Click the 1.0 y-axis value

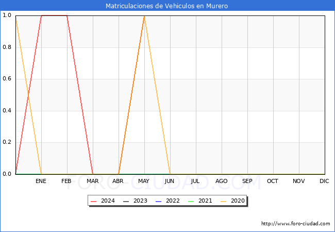[7, 15]
